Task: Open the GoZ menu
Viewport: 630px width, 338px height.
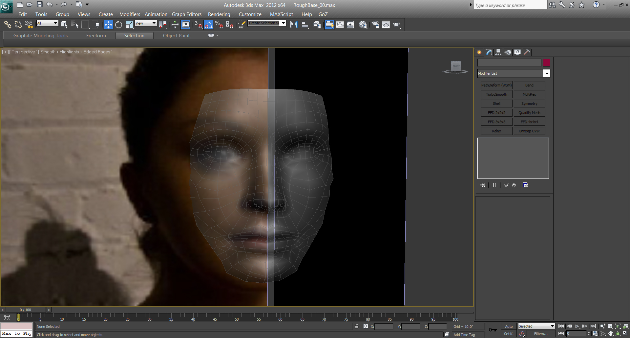Action: [x=323, y=14]
